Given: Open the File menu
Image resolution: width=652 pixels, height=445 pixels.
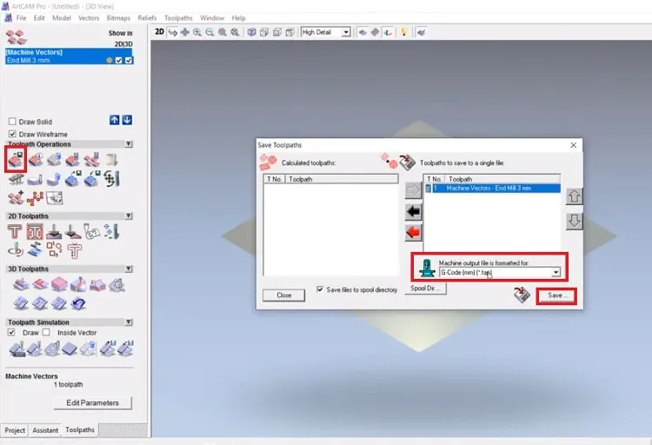Looking at the screenshot, I should pyautogui.click(x=21, y=18).
